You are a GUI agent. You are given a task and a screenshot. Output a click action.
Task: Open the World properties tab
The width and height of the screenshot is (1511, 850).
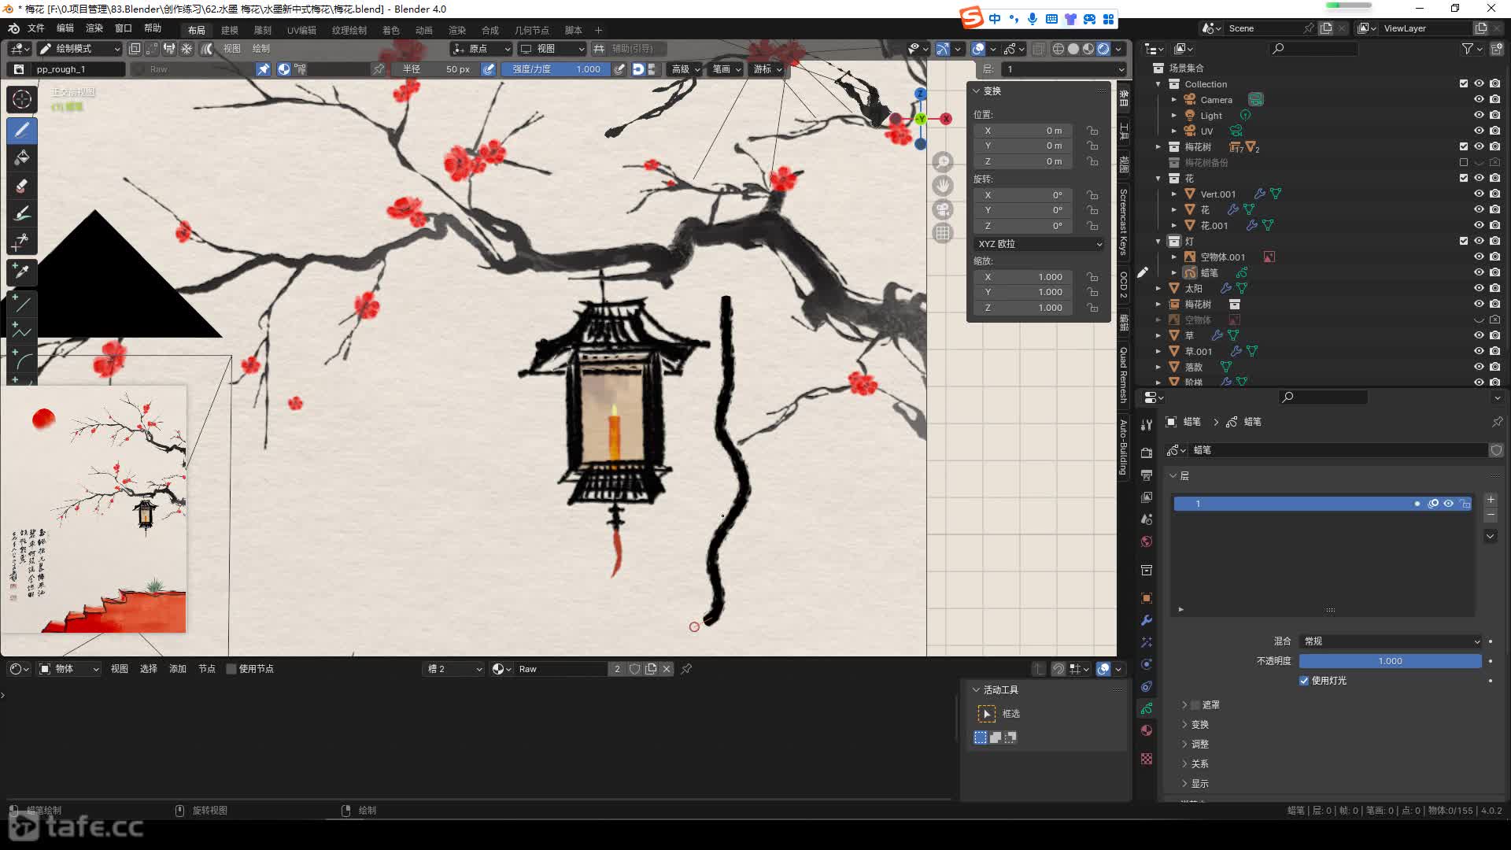(1147, 541)
